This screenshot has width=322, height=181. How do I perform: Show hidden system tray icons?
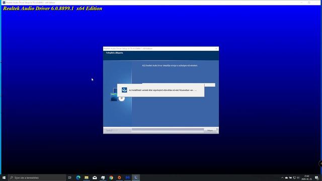coord(282,177)
